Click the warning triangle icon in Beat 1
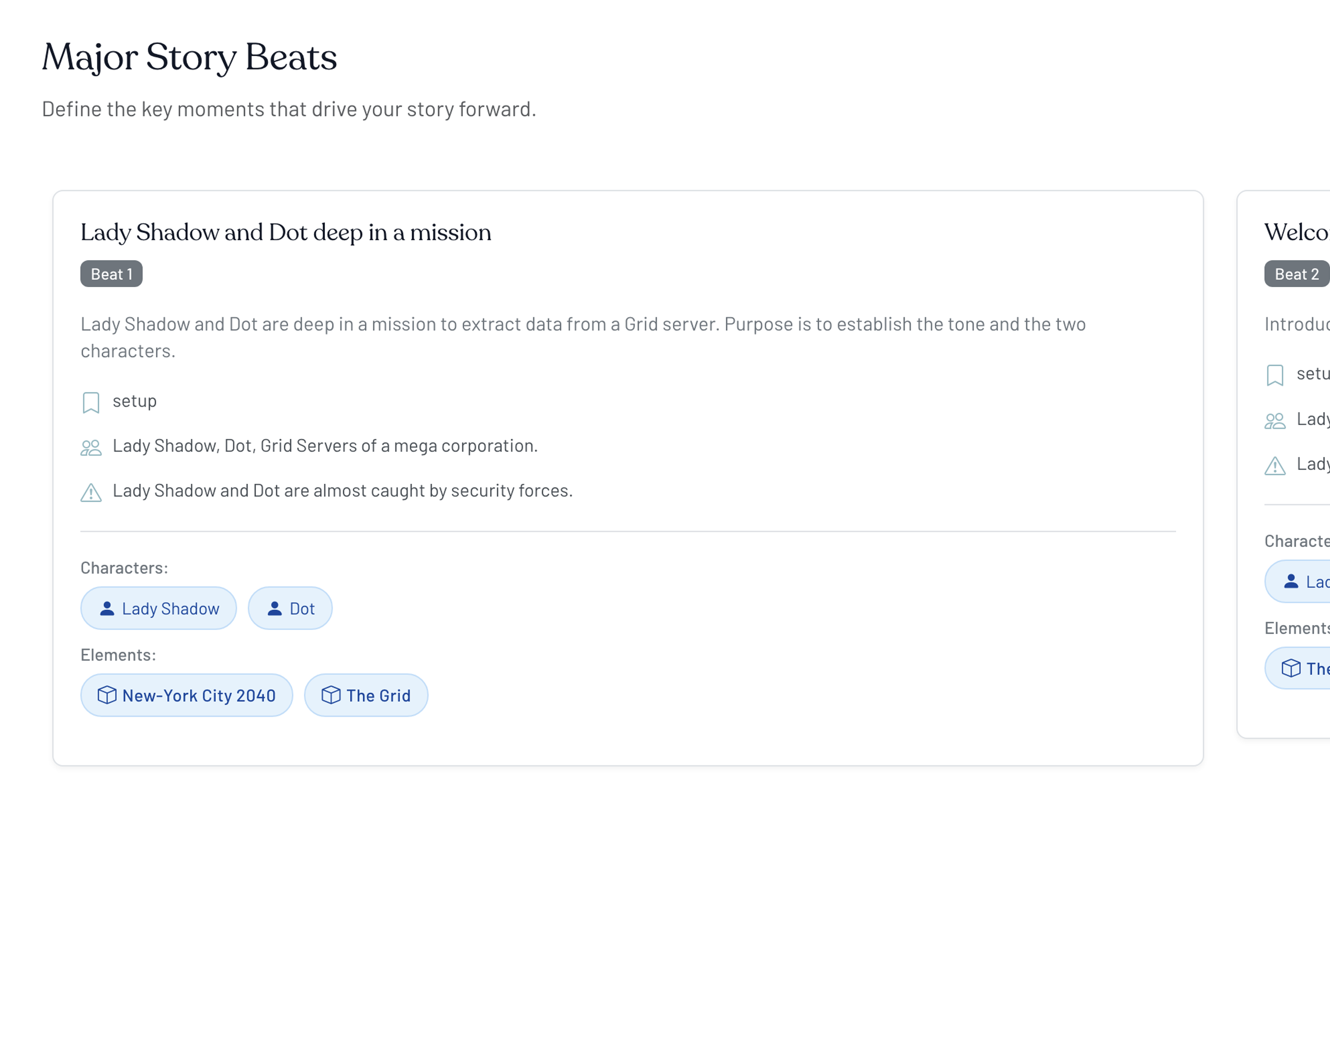 [x=91, y=492]
